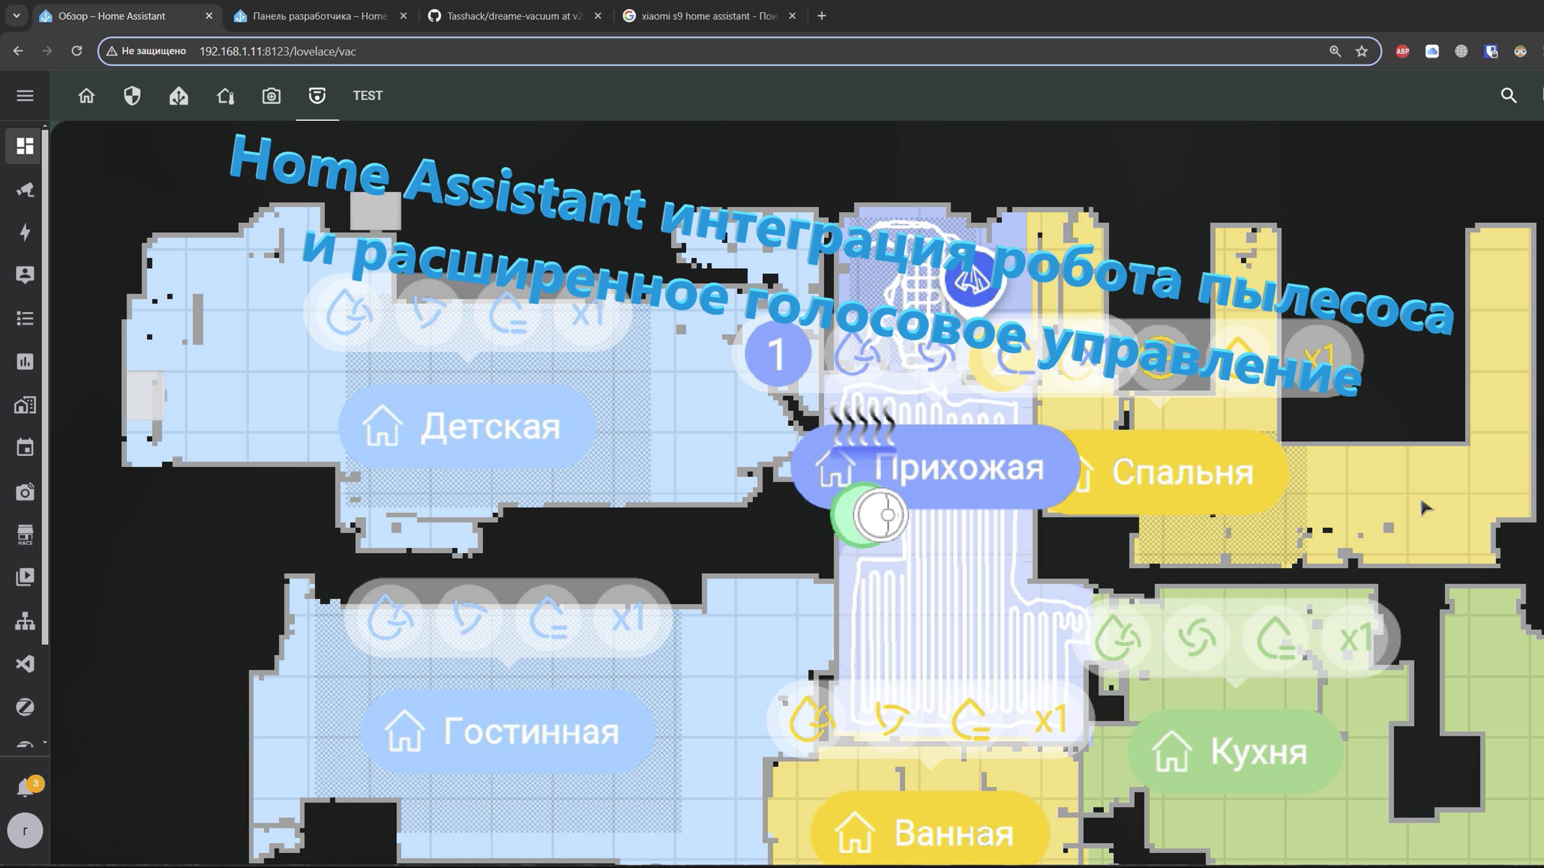1544x868 pixels.
Task: Click the search magnifier in dashboard header
Action: [x=1508, y=96]
